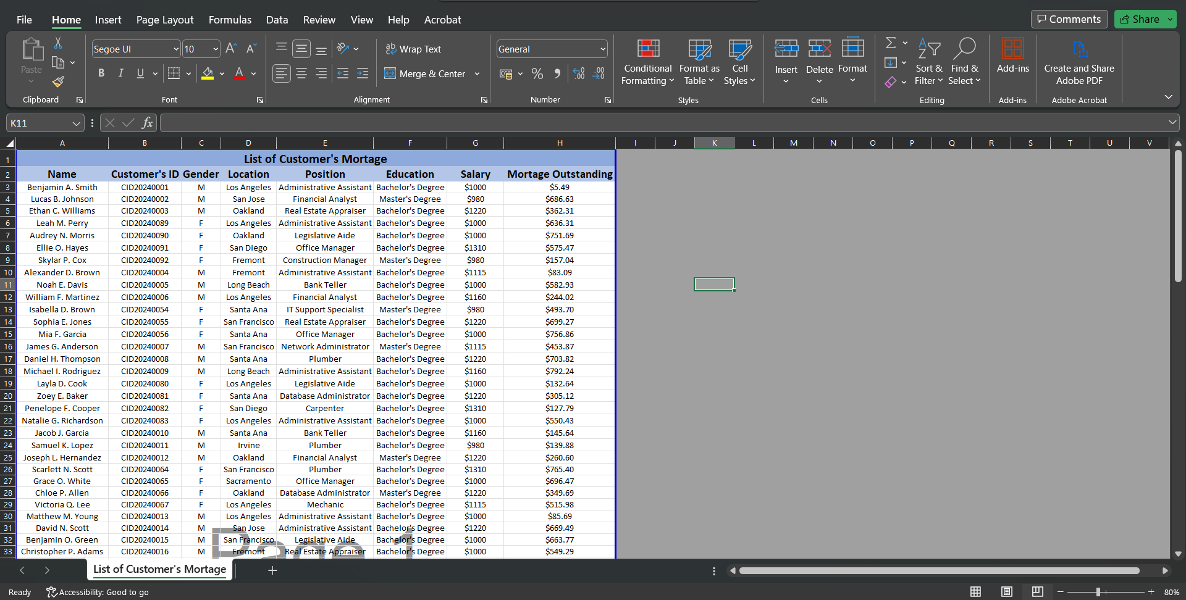Switch to the Acrobat tab
The width and height of the screenshot is (1186, 600).
[x=442, y=20]
